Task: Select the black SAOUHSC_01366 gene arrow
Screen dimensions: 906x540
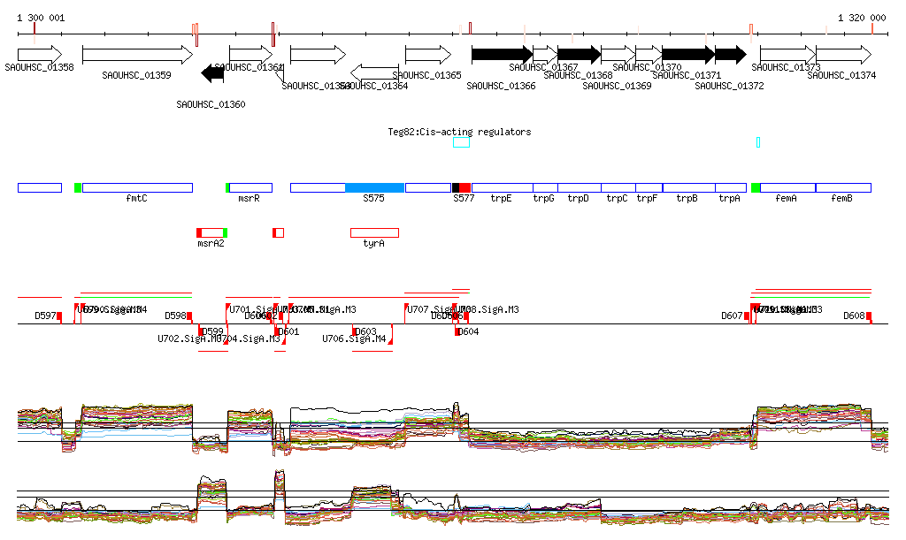Action: coord(503,55)
